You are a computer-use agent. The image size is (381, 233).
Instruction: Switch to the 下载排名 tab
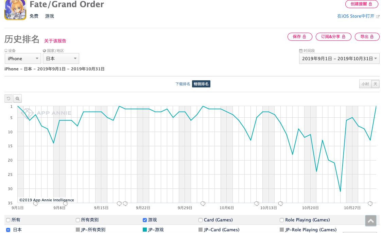click(183, 84)
